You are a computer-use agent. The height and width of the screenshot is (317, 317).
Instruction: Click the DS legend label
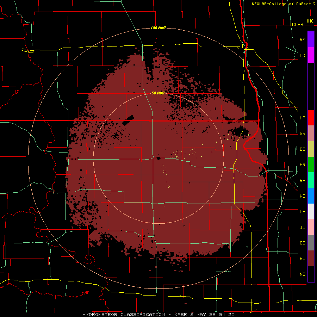(x=303, y=212)
